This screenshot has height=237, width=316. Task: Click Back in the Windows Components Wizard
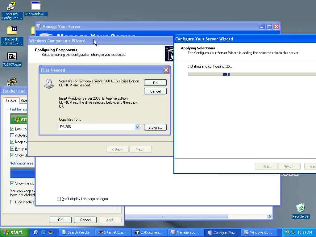(x=117, y=149)
